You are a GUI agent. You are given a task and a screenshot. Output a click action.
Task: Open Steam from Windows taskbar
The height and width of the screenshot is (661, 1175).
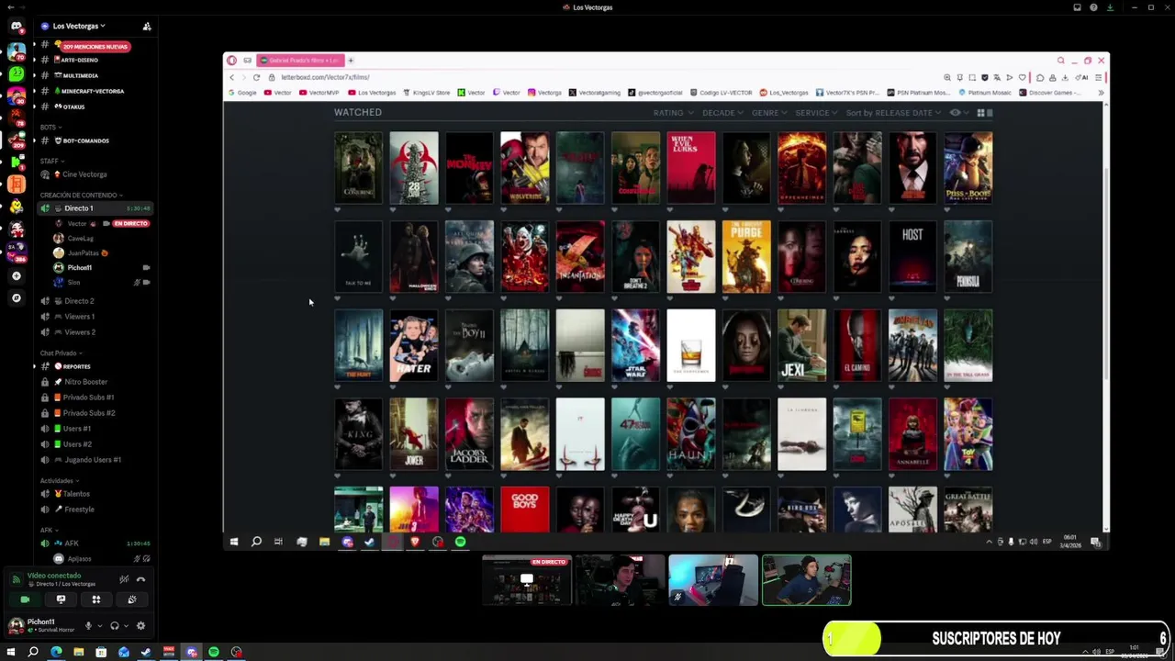pyautogui.click(x=146, y=652)
